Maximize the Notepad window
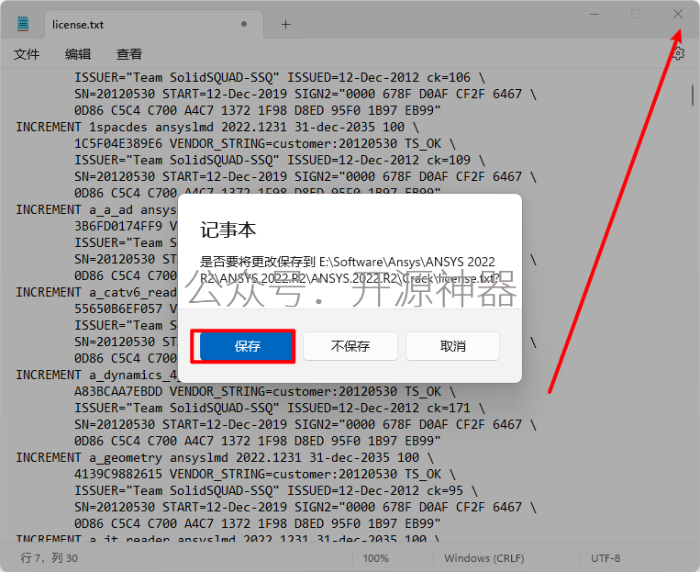700x572 pixels. 636,15
